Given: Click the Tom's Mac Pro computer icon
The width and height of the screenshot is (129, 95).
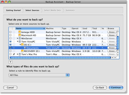Looking at the screenshot, I should pos(20,54).
